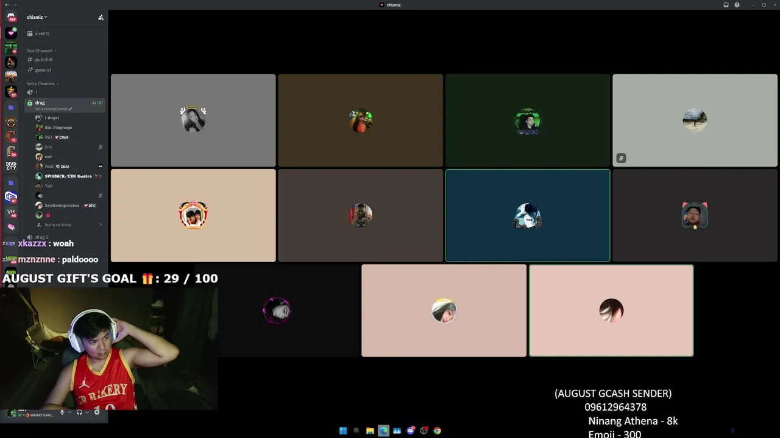Click Set a channel status link
This screenshot has height=438, width=780.
pos(54,109)
